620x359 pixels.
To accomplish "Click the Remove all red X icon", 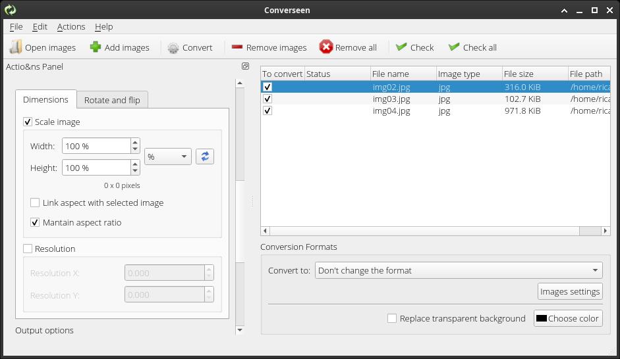I will (x=326, y=47).
